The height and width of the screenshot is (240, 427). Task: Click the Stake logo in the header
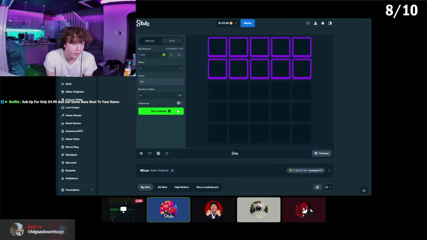pos(143,23)
